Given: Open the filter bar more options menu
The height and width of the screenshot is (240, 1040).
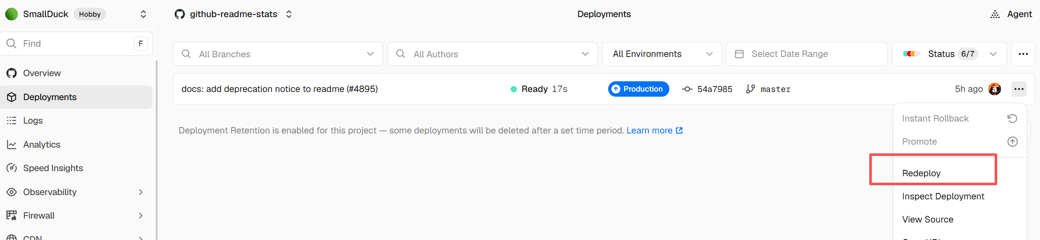Looking at the screenshot, I should 1023,54.
